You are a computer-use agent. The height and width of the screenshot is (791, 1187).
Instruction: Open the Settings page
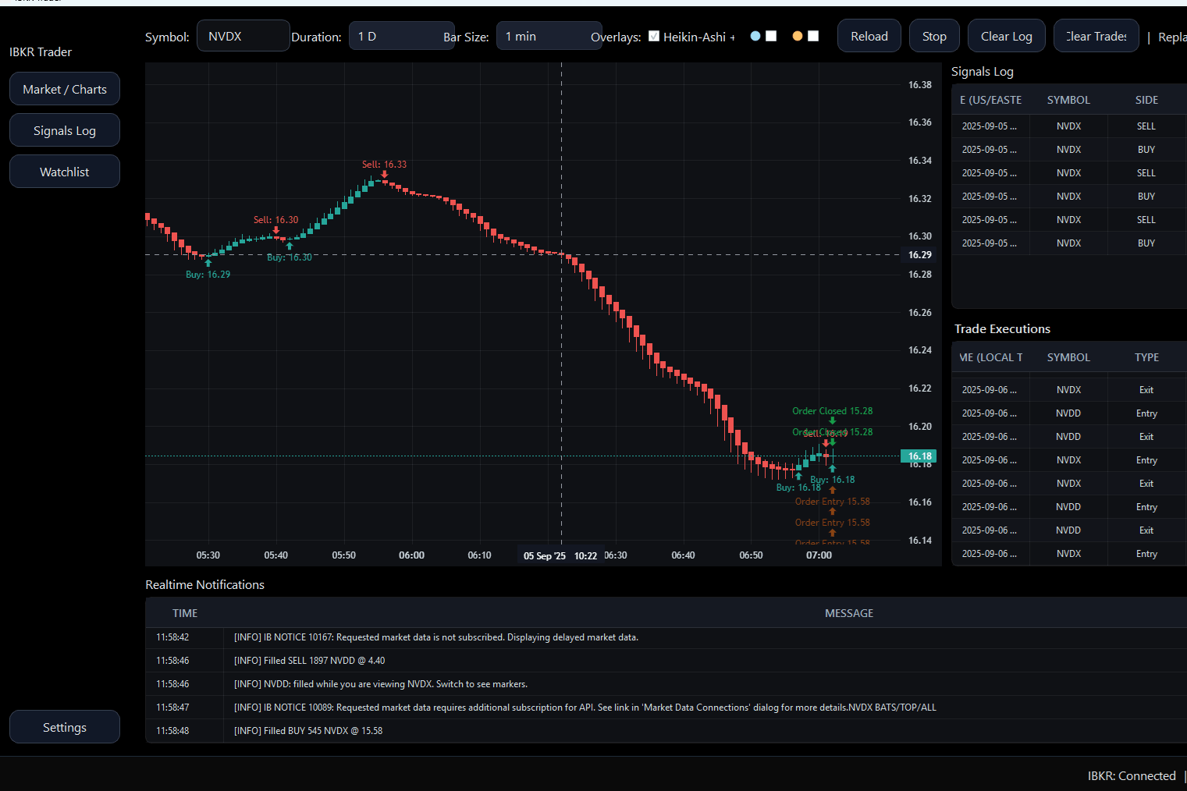tap(64, 726)
